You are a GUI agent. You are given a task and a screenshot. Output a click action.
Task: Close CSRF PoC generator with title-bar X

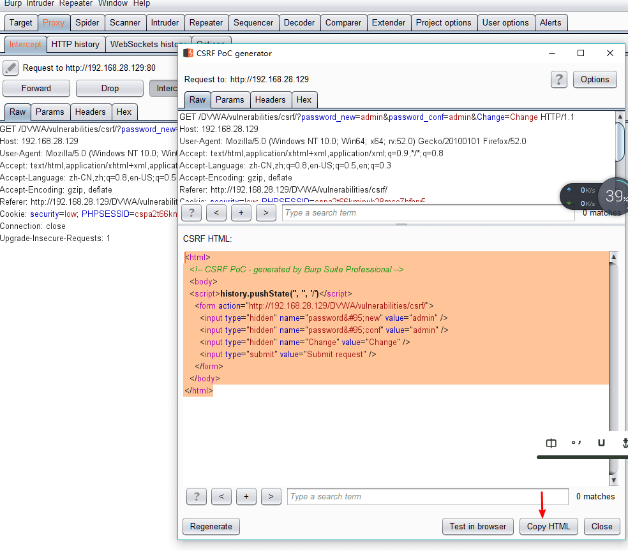coord(610,53)
